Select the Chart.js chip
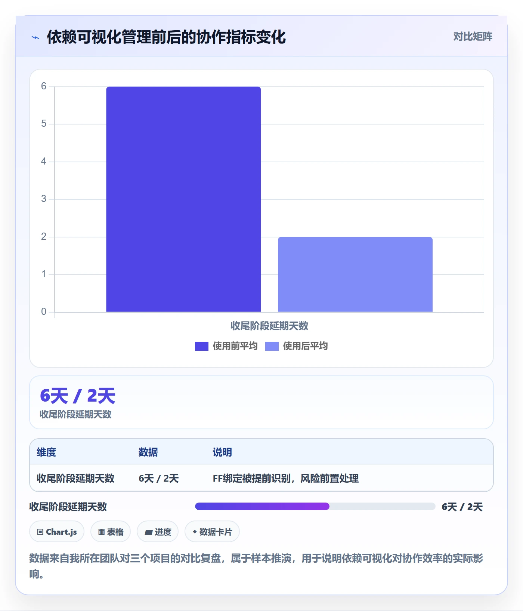The width and height of the screenshot is (523, 611). tap(57, 531)
